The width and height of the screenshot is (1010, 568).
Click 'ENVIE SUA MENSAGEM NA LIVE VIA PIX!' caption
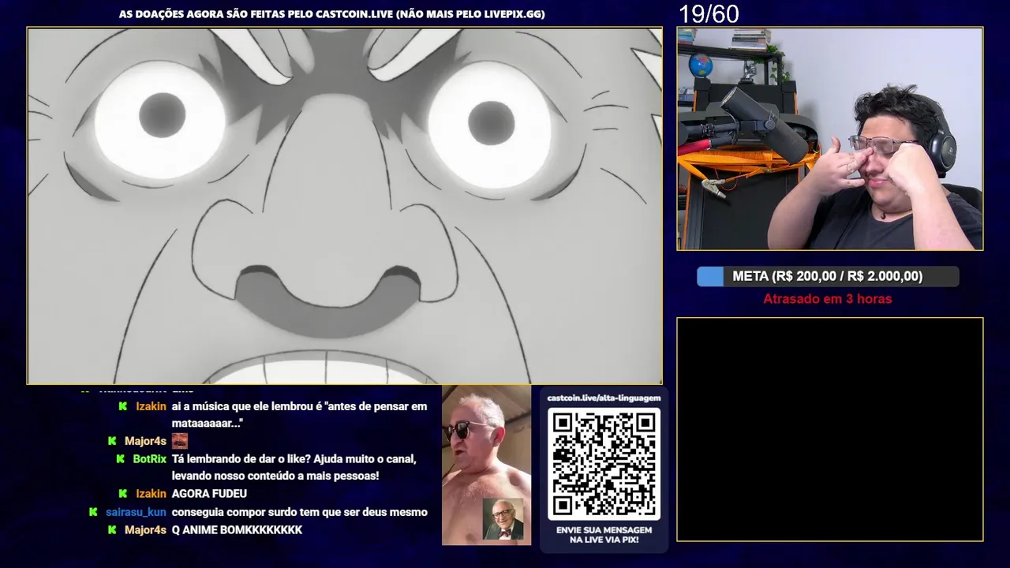point(604,535)
